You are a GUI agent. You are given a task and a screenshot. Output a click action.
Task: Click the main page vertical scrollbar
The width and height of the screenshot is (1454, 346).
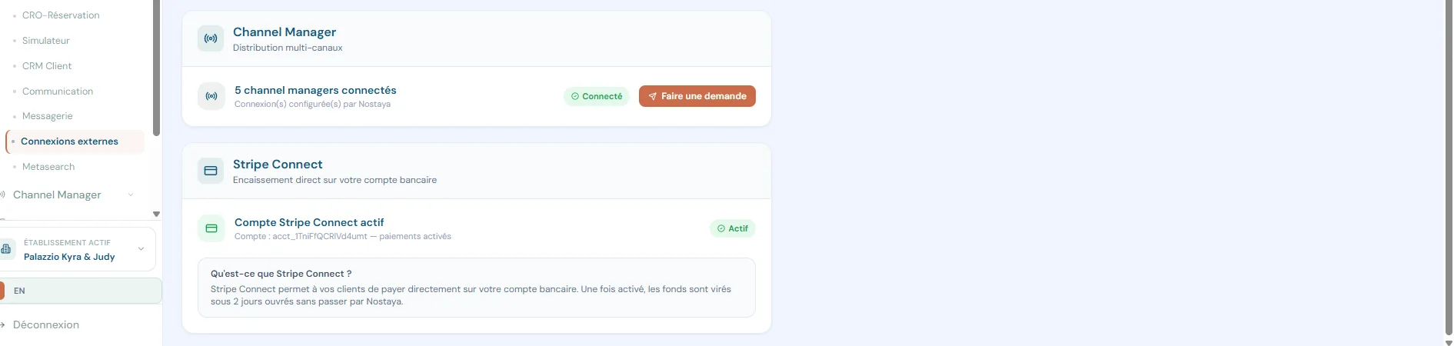[1449, 173]
